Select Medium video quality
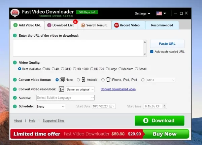The height and width of the screenshot is (145, 202). coord(120,69)
